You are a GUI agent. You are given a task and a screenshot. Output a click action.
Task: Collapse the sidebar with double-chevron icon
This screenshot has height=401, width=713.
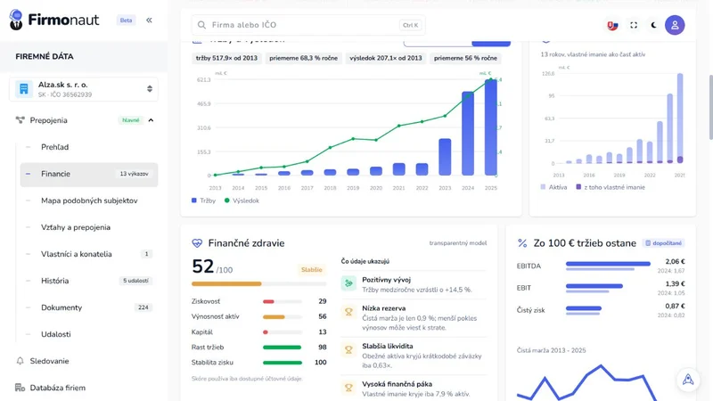(x=149, y=20)
